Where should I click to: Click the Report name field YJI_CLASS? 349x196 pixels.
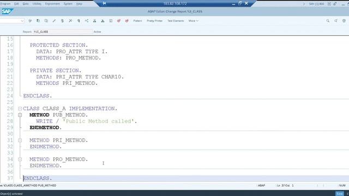coord(63,32)
